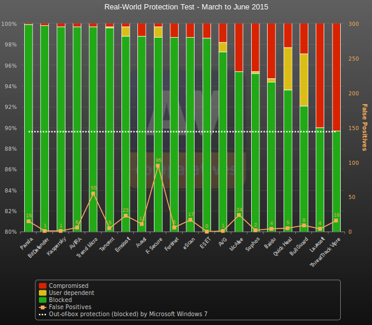Click the red Compromised segment of Baidu bar
Viewport: 372px width, 325px height.
click(x=271, y=51)
